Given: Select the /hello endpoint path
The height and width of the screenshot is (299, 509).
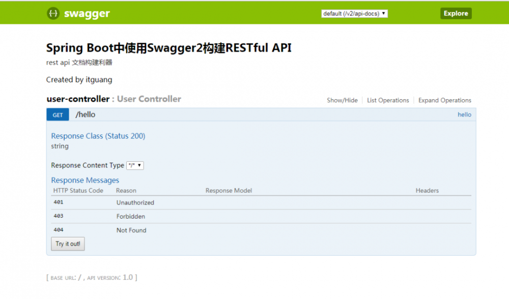Looking at the screenshot, I should pyautogui.click(x=86, y=114).
